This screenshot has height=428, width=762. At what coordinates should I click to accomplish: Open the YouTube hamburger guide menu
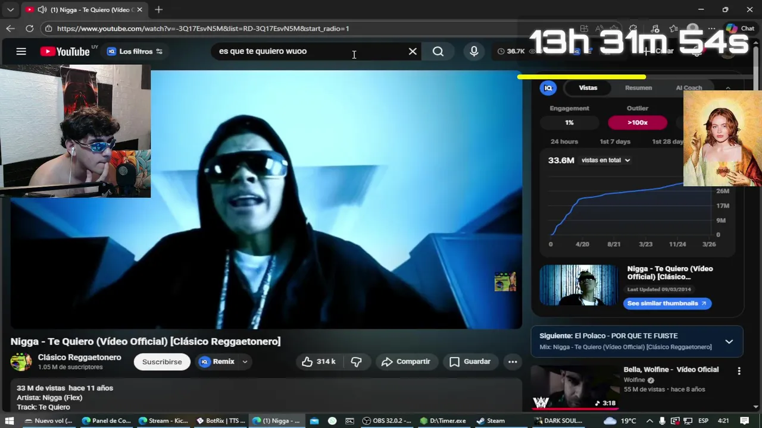[x=21, y=51]
